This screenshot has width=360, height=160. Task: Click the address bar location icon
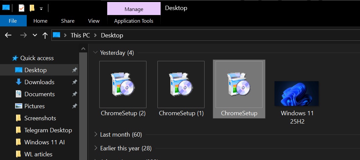(x=56, y=35)
